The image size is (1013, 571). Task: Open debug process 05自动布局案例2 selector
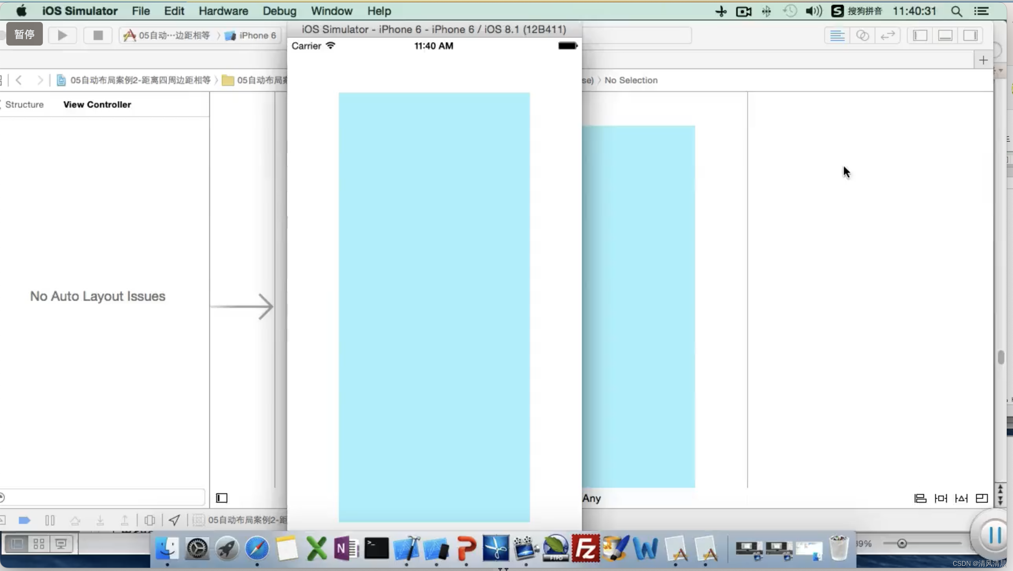(240, 520)
